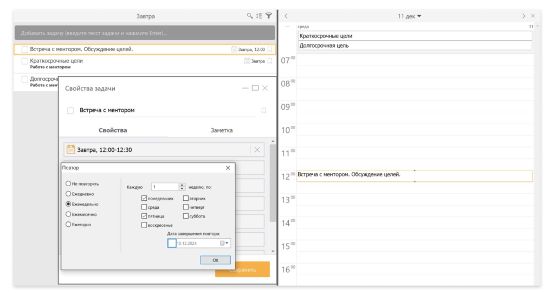Toggle the bookmark icon in the Свойства задачи header
Image resolution: width=555 pixels, height=293 pixels.
263,111
